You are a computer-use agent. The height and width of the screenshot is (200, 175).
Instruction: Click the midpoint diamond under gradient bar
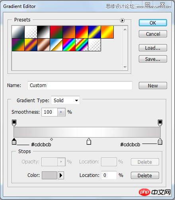[x=52, y=139]
